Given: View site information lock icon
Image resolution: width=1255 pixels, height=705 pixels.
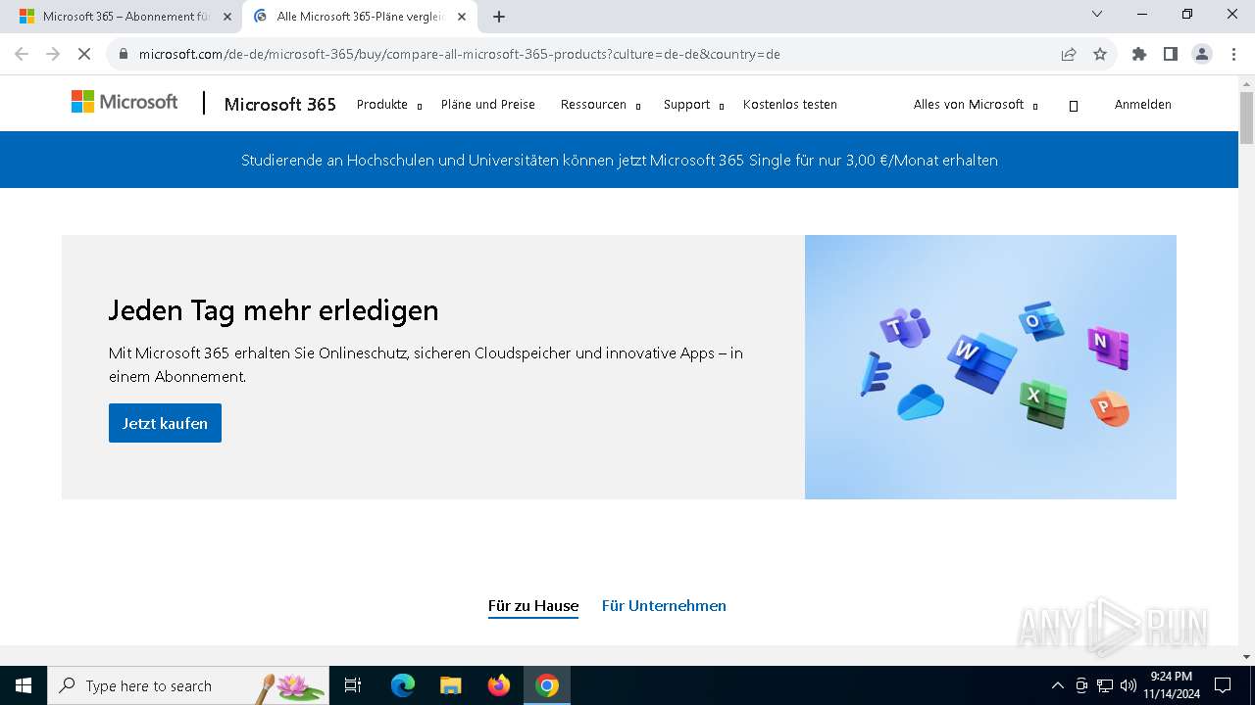Looking at the screenshot, I should click(x=124, y=54).
